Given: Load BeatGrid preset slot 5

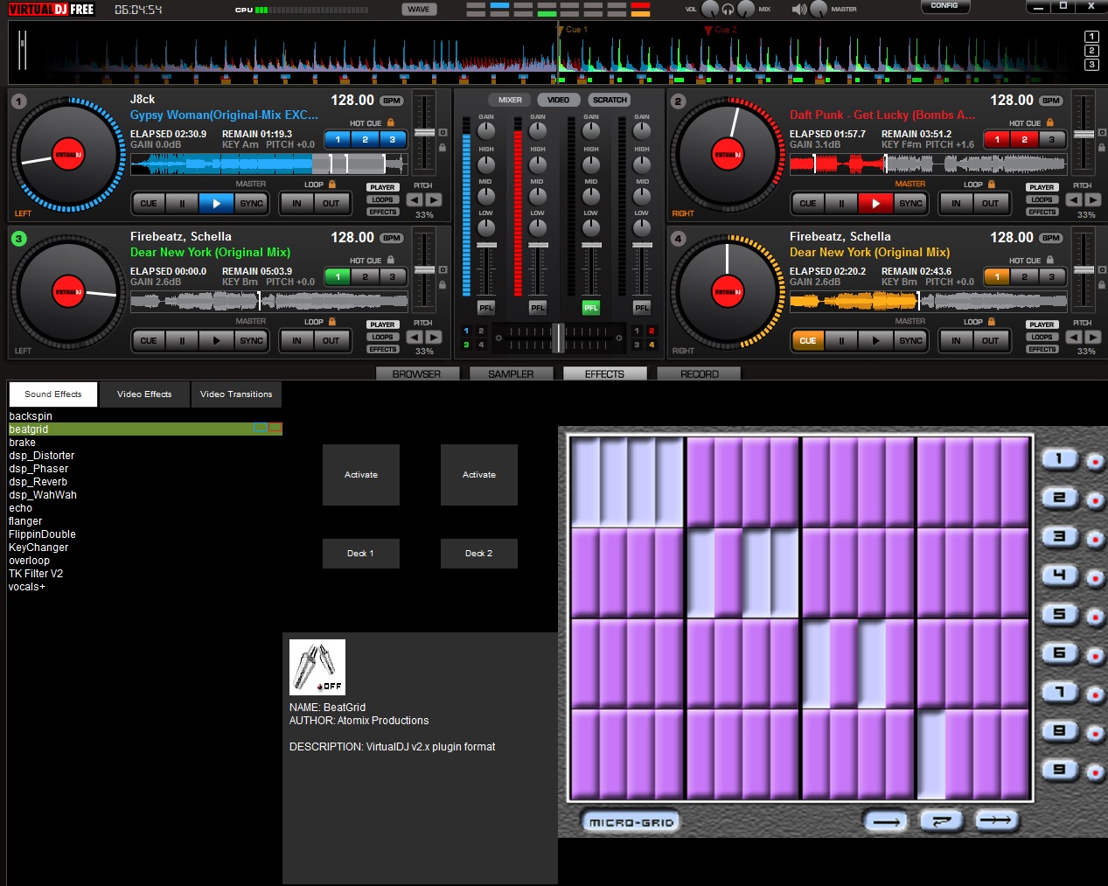Looking at the screenshot, I should pos(1059,614).
